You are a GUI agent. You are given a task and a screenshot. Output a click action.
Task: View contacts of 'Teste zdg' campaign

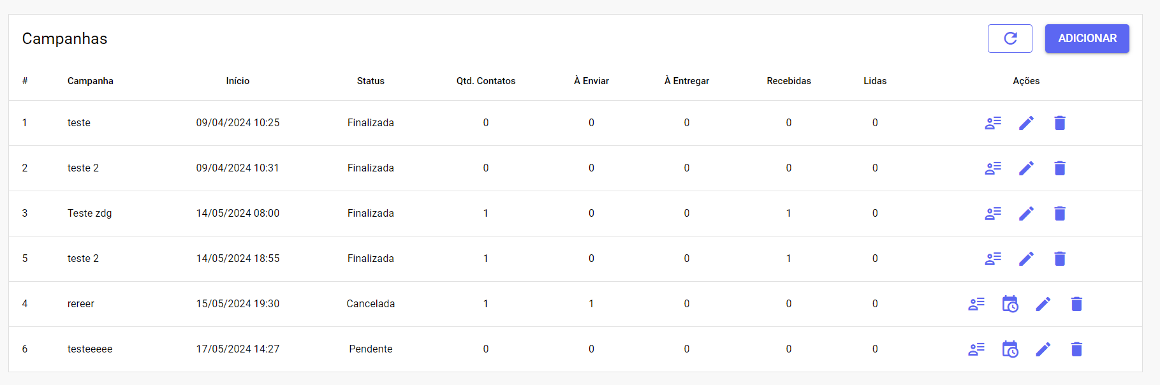(x=993, y=214)
